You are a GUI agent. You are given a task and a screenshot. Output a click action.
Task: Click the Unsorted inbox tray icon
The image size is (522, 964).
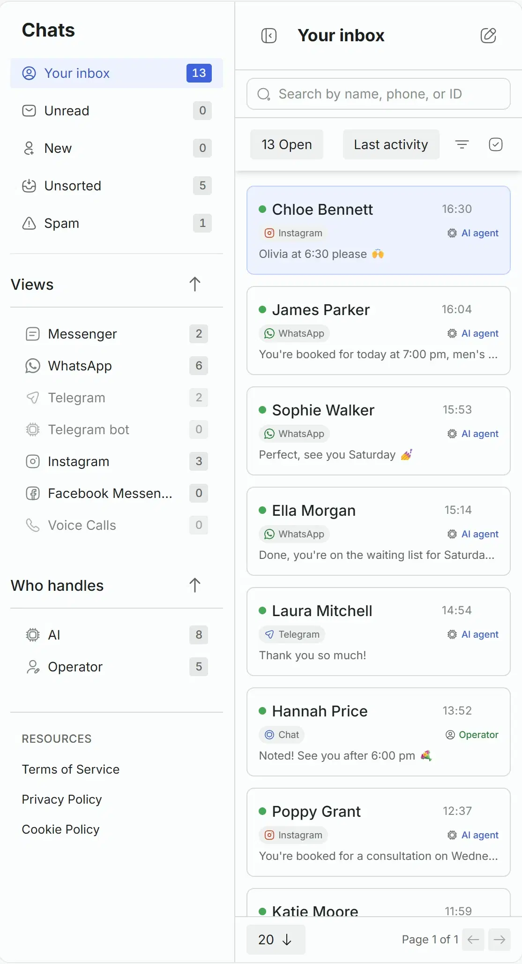[29, 186]
